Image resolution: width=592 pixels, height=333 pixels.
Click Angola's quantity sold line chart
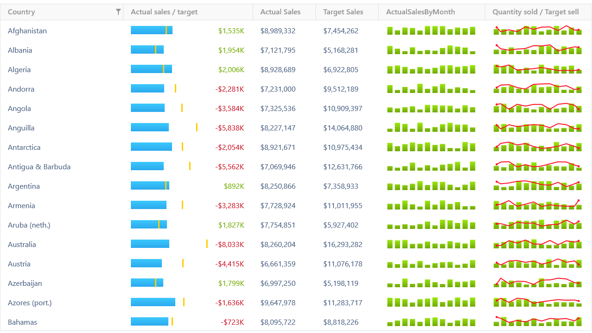pyautogui.click(x=537, y=108)
